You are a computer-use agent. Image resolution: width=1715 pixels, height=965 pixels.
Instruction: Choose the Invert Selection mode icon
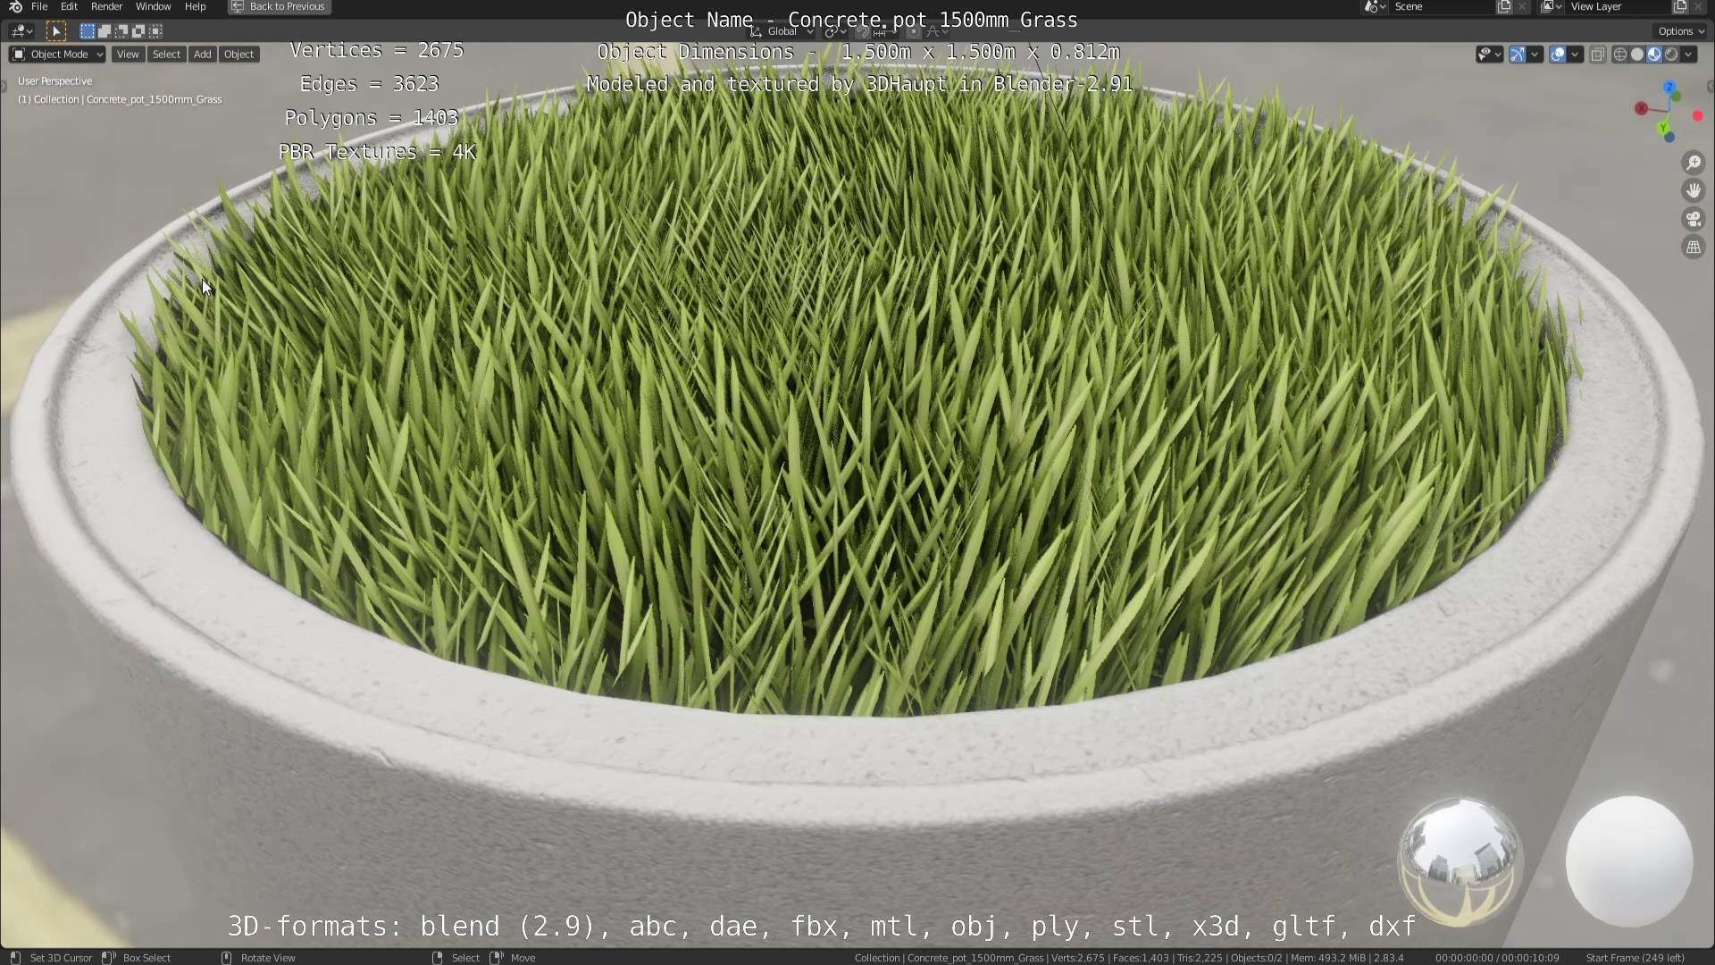coord(138,31)
